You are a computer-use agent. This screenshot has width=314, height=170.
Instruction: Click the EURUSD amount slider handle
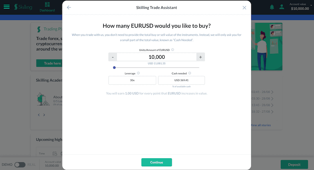click(114, 67)
